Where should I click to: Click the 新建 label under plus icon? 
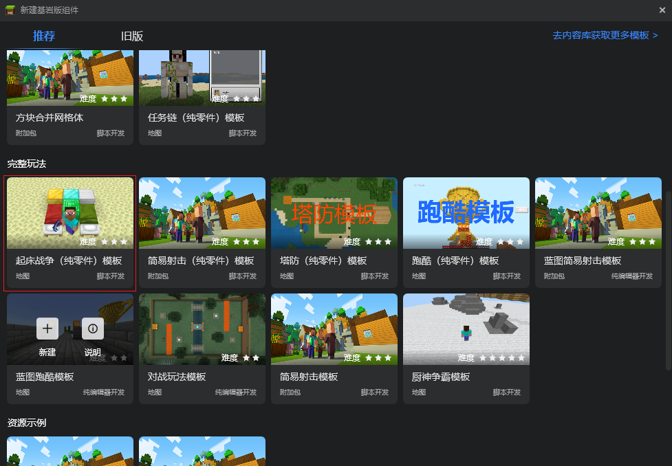[x=47, y=352]
